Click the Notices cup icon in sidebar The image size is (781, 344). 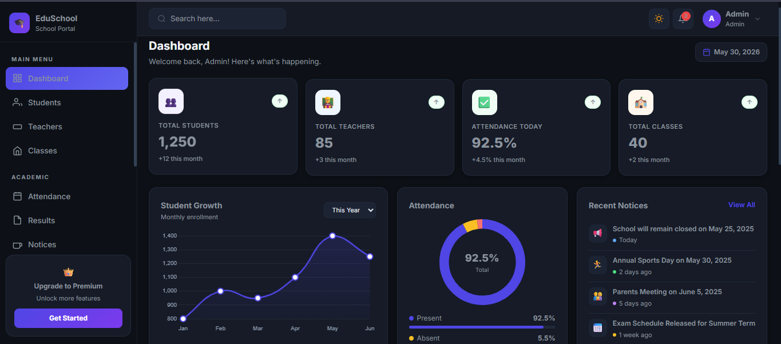17,244
